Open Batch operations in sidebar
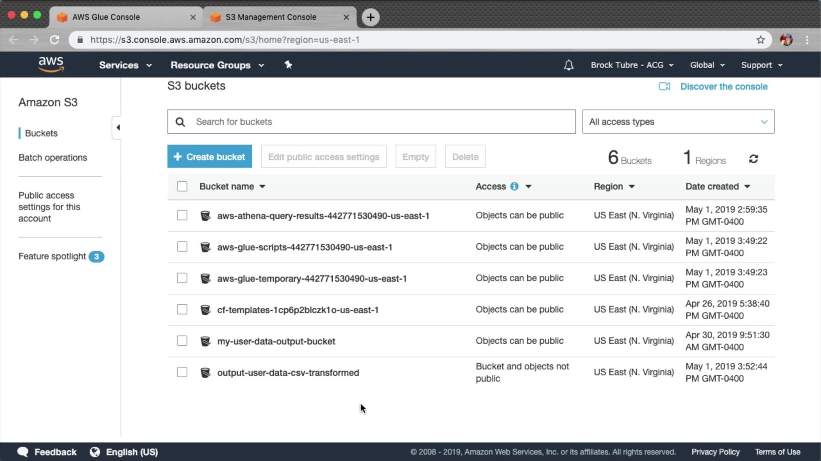 click(x=53, y=158)
